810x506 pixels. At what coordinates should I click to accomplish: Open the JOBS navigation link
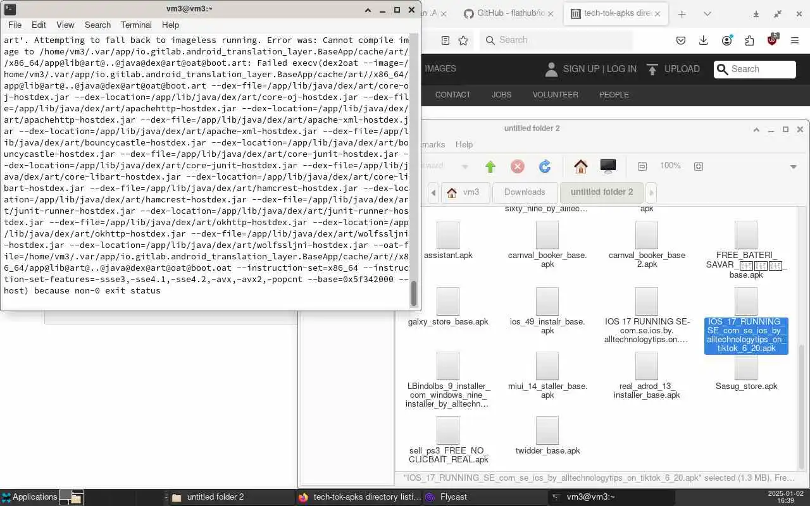coord(501,95)
